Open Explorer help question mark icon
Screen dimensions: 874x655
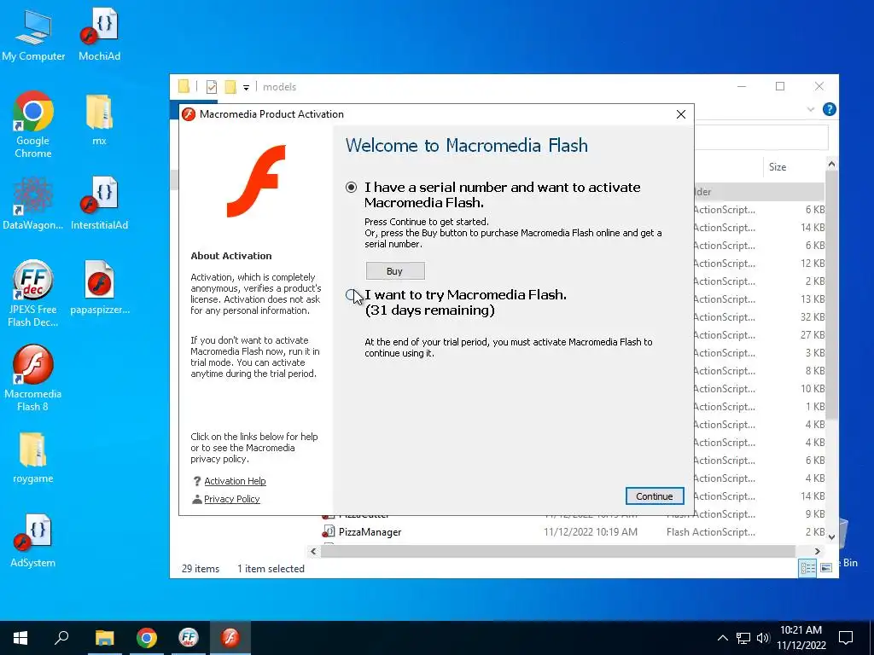coord(830,109)
